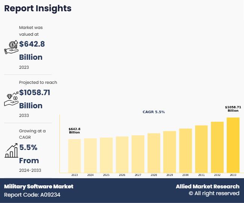244x203 pixels.
Task: Click the All right reserved notice
Action: pyautogui.click(x=214, y=194)
